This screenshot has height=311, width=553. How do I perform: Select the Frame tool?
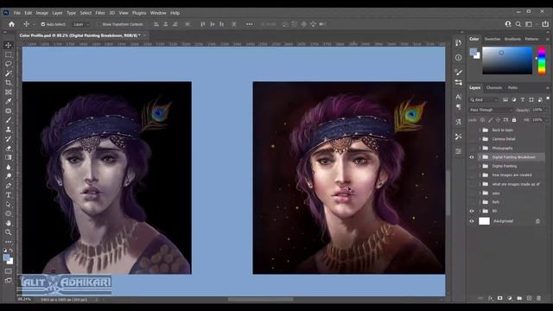(9, 92)
